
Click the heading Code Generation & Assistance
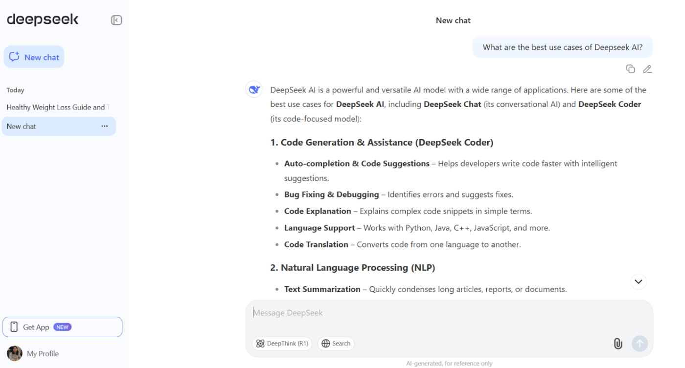[382, 143]
